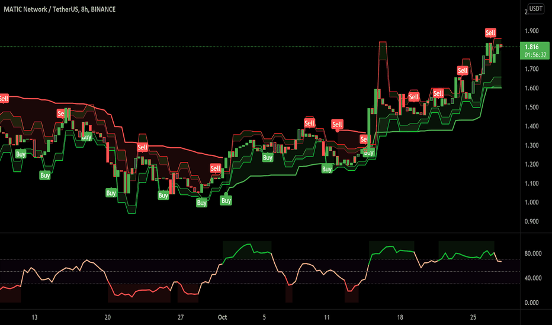Click the 0.900 price axis label
This screenshot has height=325, width=552.
pyautogui.click(x=532, y=222)
